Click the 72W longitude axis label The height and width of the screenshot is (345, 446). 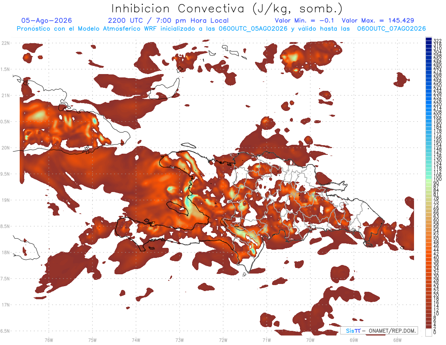[223, 340]
